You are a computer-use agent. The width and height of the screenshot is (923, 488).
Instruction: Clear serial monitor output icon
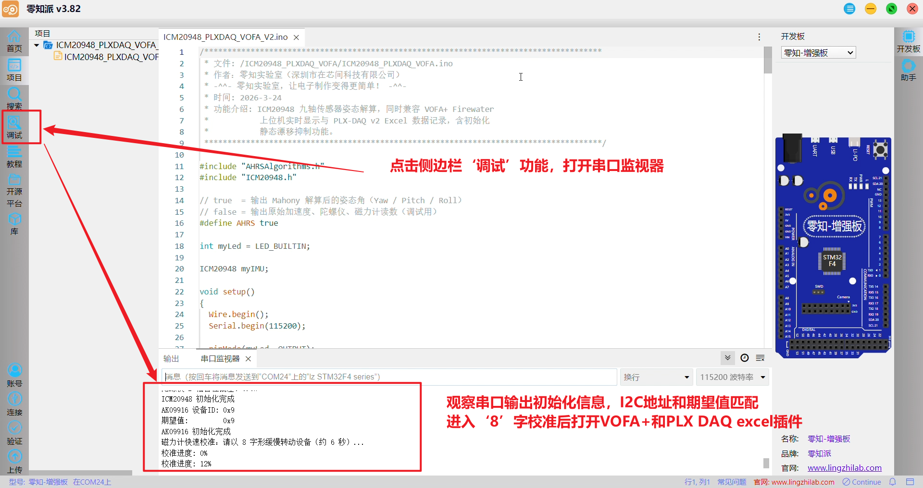(x=761, y=358)
